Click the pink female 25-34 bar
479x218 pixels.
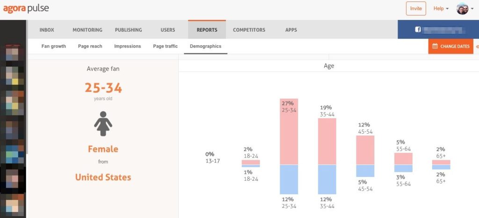[x=289, y=132]
